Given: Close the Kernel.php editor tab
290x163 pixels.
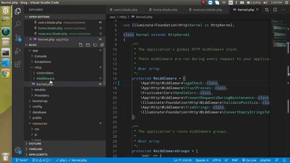Looking at the screenshot, I should [x=257, y=10].
